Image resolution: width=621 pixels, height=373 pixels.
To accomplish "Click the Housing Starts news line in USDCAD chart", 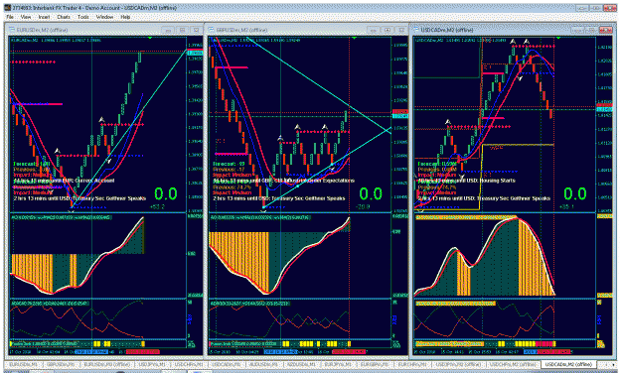I will [x=467, y=181].
